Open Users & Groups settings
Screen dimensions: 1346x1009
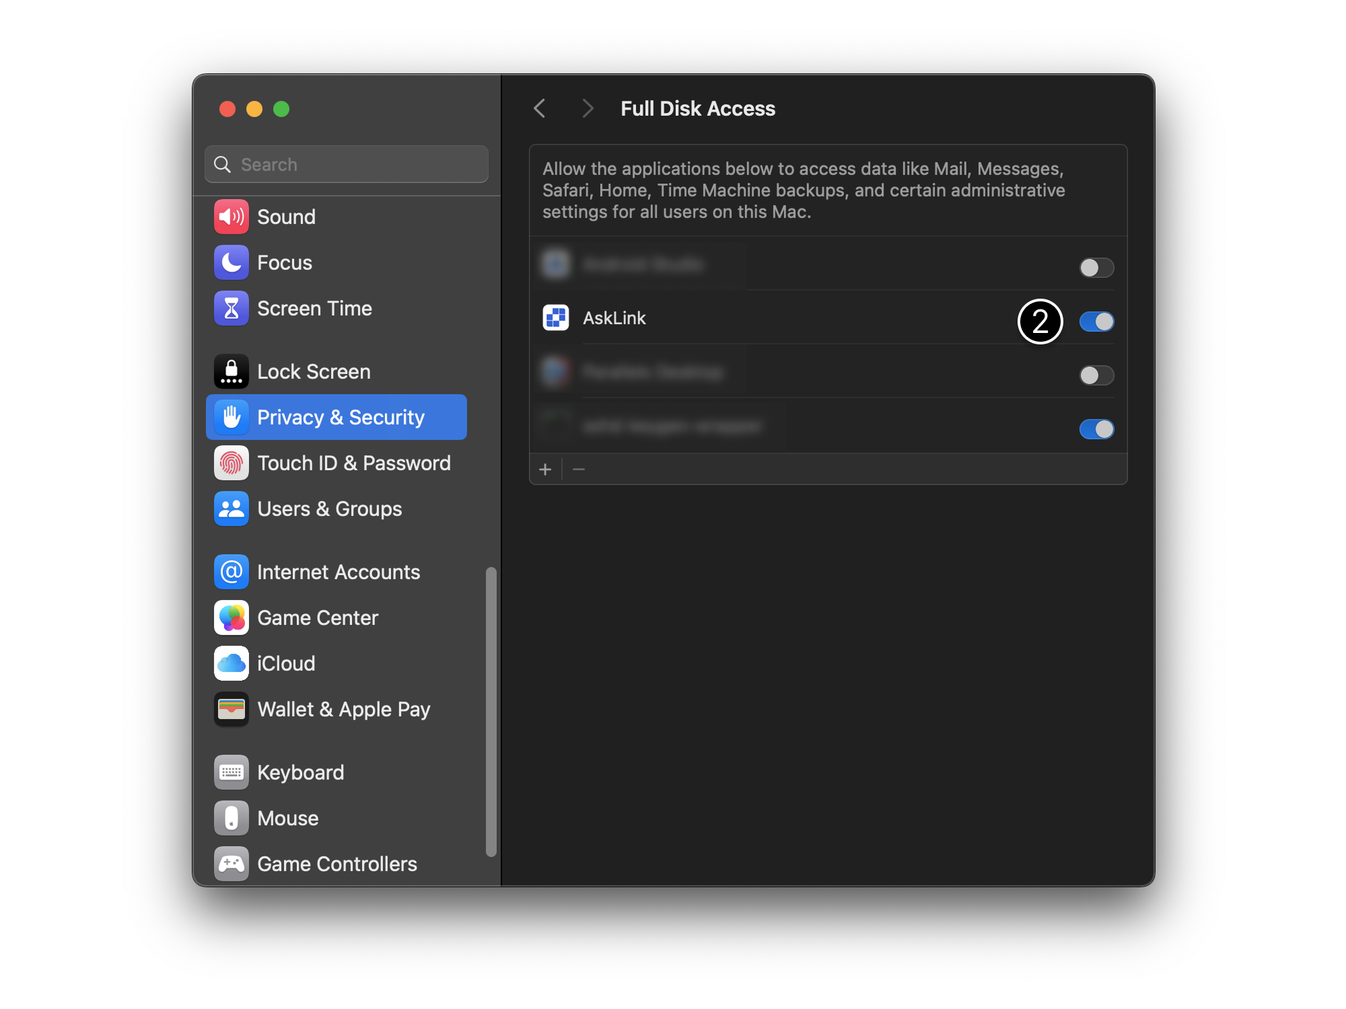(x=329, y=509)
